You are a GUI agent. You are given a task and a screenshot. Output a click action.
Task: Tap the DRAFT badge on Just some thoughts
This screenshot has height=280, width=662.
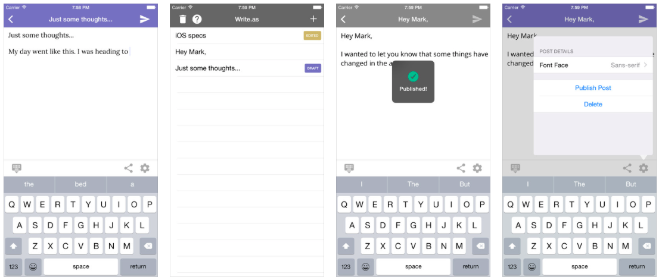click(313, 68)
